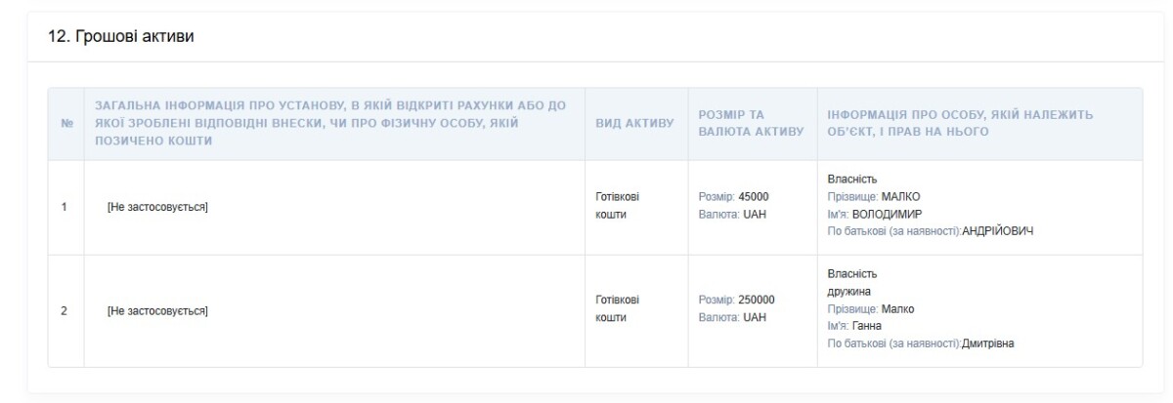Click '[Не застосовується]' in the first row

tap(158, 207)
